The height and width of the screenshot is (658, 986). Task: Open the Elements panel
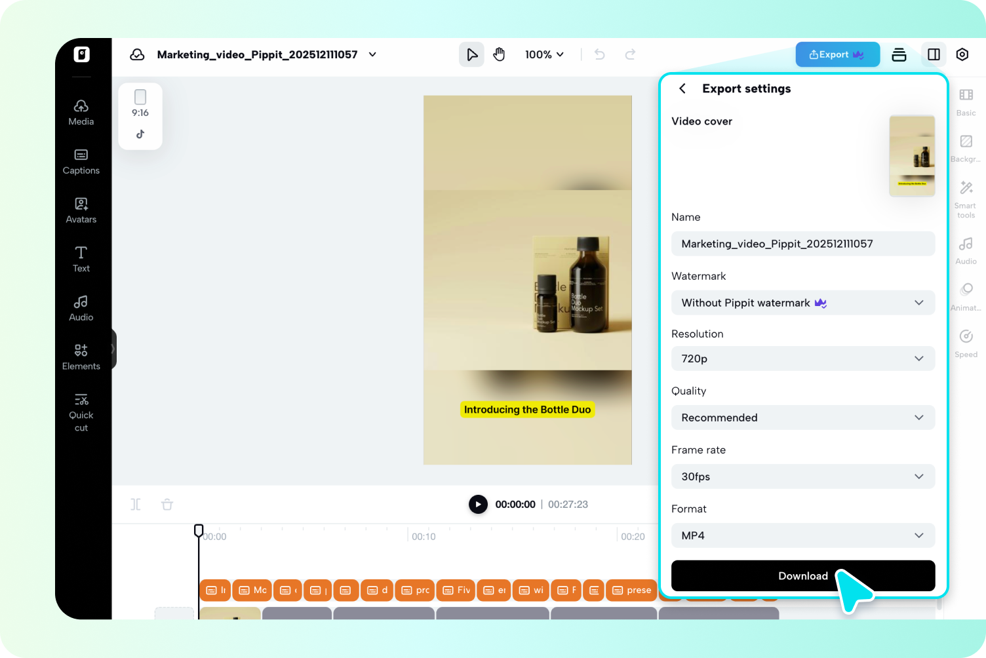(x=81, y=356)
